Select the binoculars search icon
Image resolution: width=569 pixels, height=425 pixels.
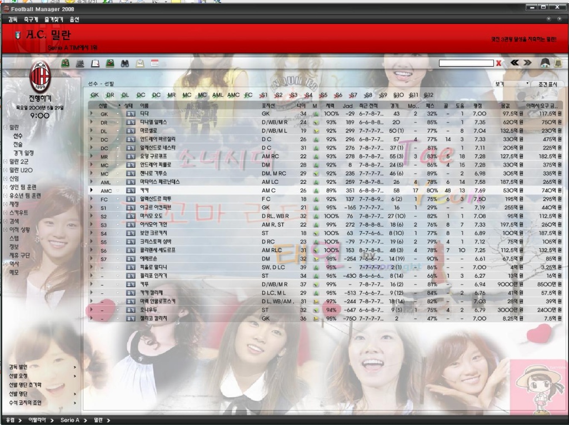point(125,63)
